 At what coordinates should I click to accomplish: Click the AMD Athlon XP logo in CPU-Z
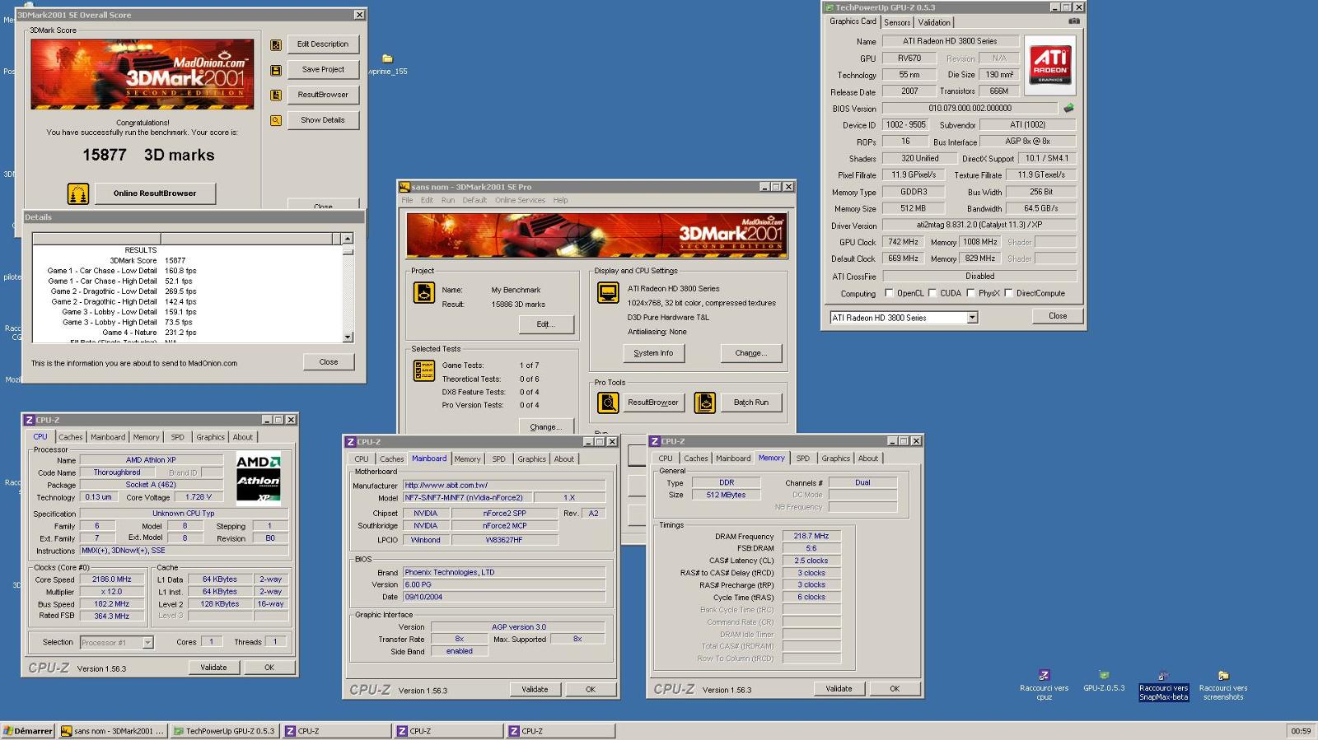coord(258,478)
